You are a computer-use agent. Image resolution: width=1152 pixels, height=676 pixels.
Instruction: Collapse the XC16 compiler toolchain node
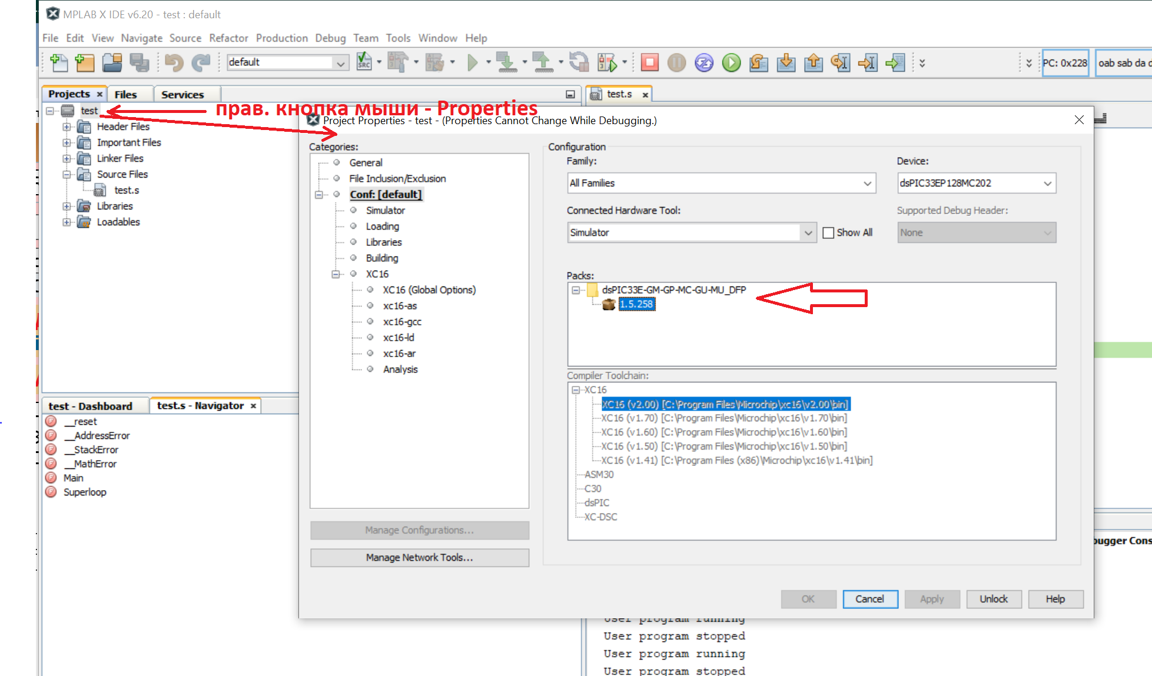click(576, 389)
